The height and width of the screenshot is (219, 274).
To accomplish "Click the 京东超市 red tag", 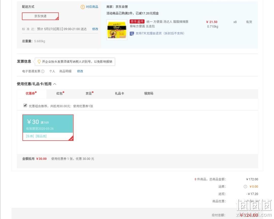I will pos(137,21).
